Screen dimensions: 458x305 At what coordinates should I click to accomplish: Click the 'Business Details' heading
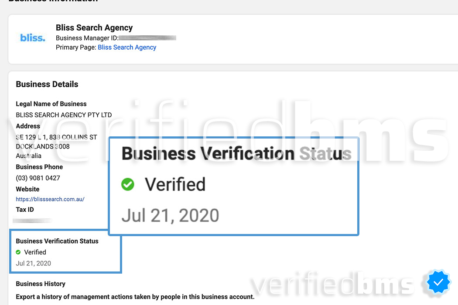coord(47,85)
